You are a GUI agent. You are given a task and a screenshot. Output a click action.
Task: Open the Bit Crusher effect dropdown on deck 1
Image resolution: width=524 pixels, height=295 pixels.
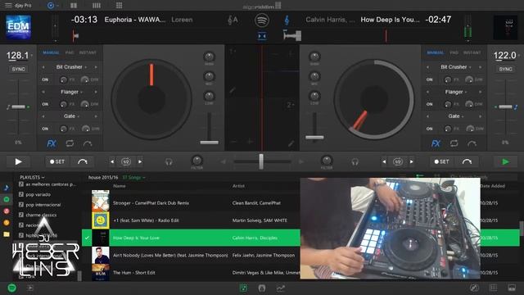pos(71,67)
